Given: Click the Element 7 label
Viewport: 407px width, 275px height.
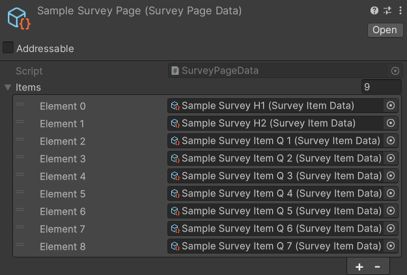Looking at the screenshot, I should 63,229.
